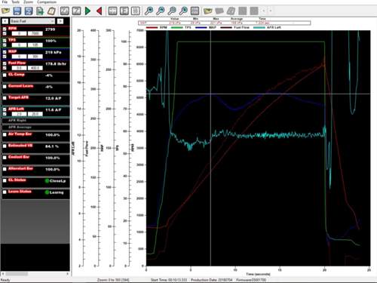Enable the CL Status checkbox
This screenshot has height=283, width=377.
(x=5, y=180)
